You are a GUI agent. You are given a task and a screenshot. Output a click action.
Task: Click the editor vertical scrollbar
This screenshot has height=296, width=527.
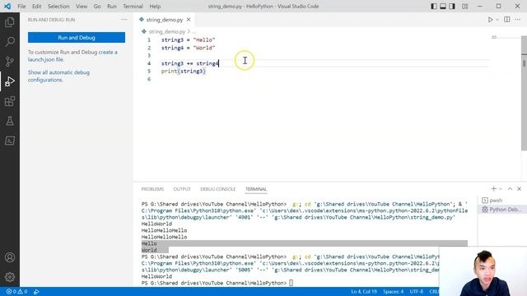pyautogui.click(x=524, y=94)
